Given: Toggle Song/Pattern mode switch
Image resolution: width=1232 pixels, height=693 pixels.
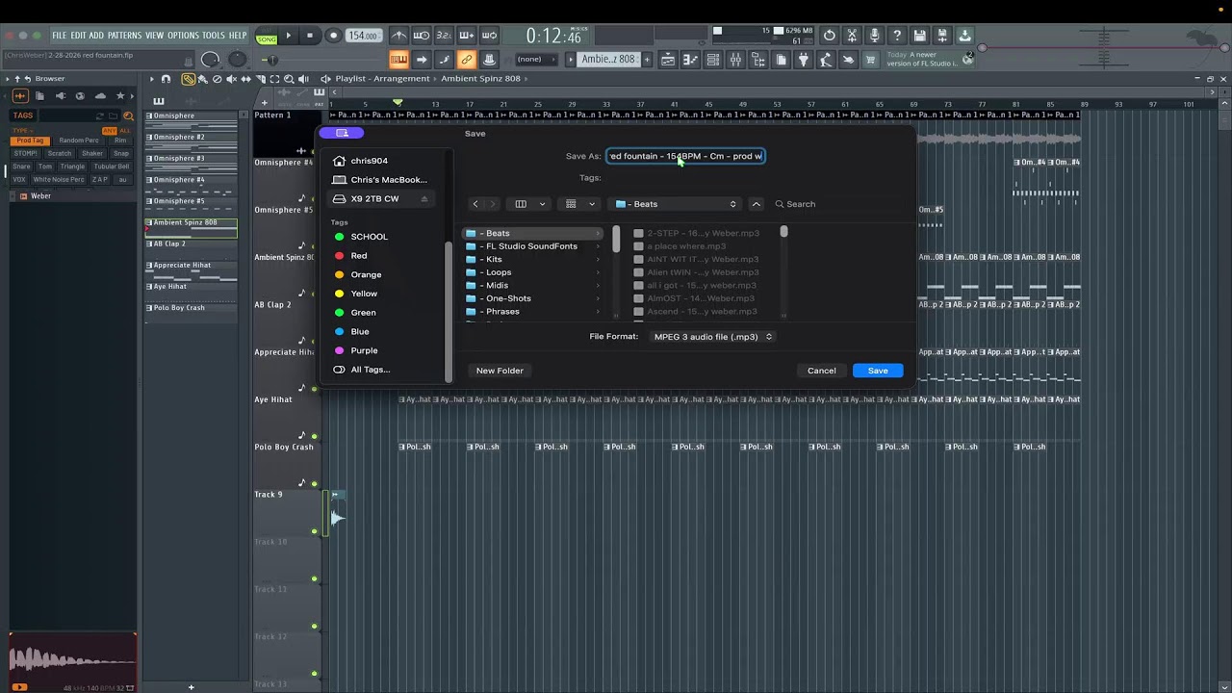Looking at the screenshot, I should point(267,37).
